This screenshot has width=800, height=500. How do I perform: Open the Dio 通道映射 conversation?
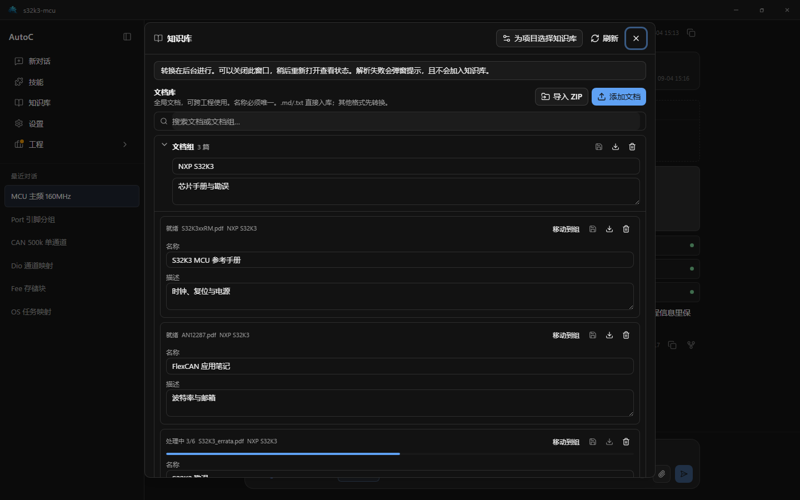click(72, 266)
